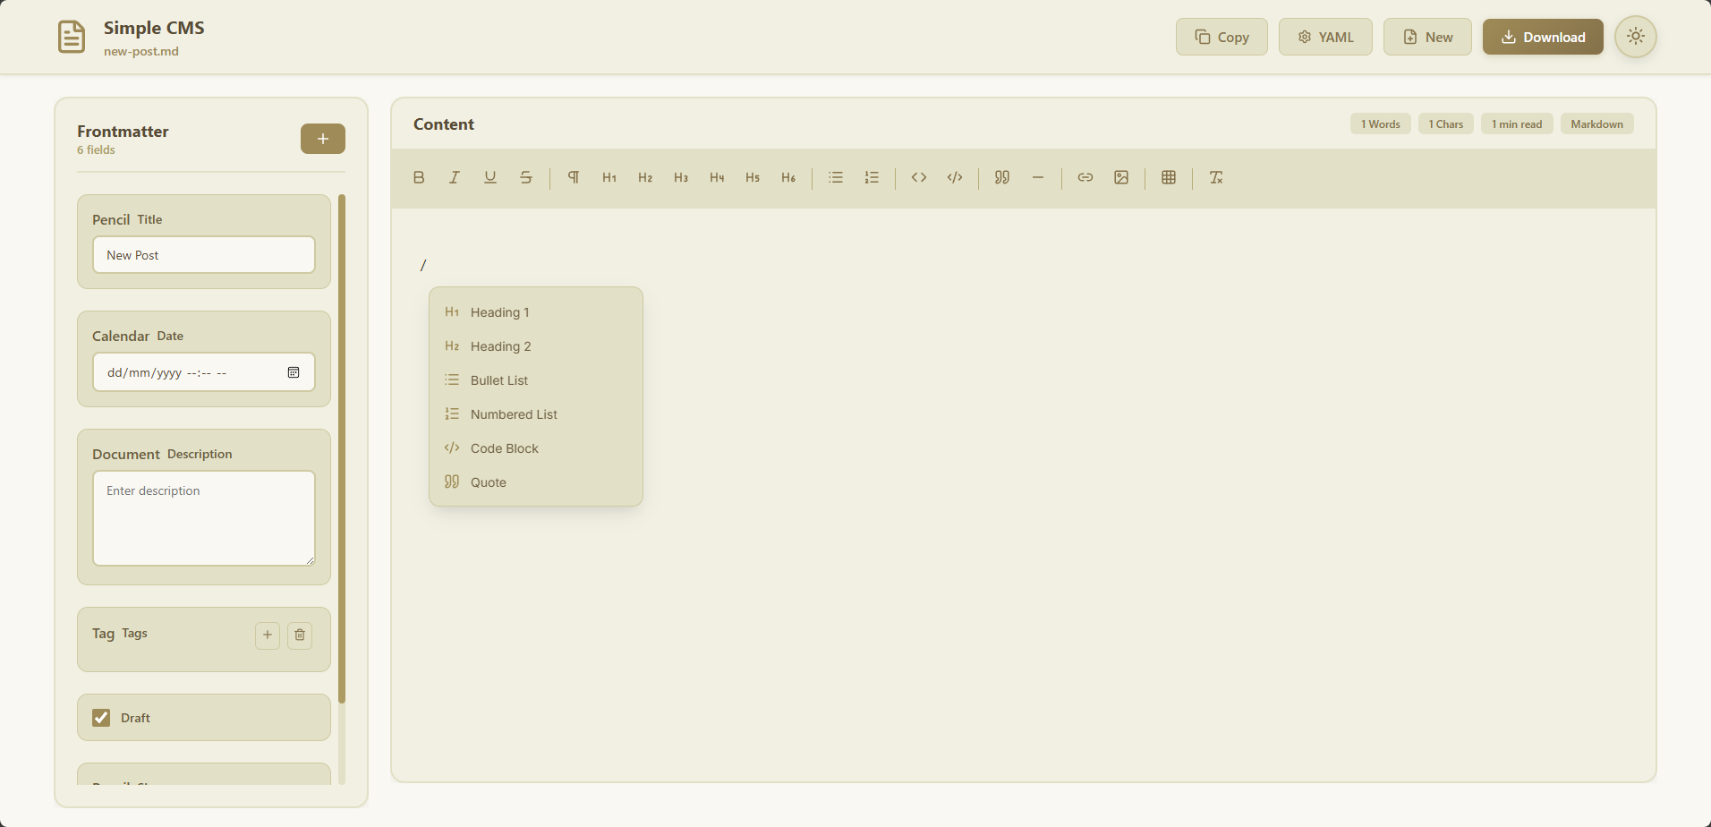The width and height of the screenshot is (1711, 827).
Task: Uncheck the Draft checkbox
Action: 101,717
